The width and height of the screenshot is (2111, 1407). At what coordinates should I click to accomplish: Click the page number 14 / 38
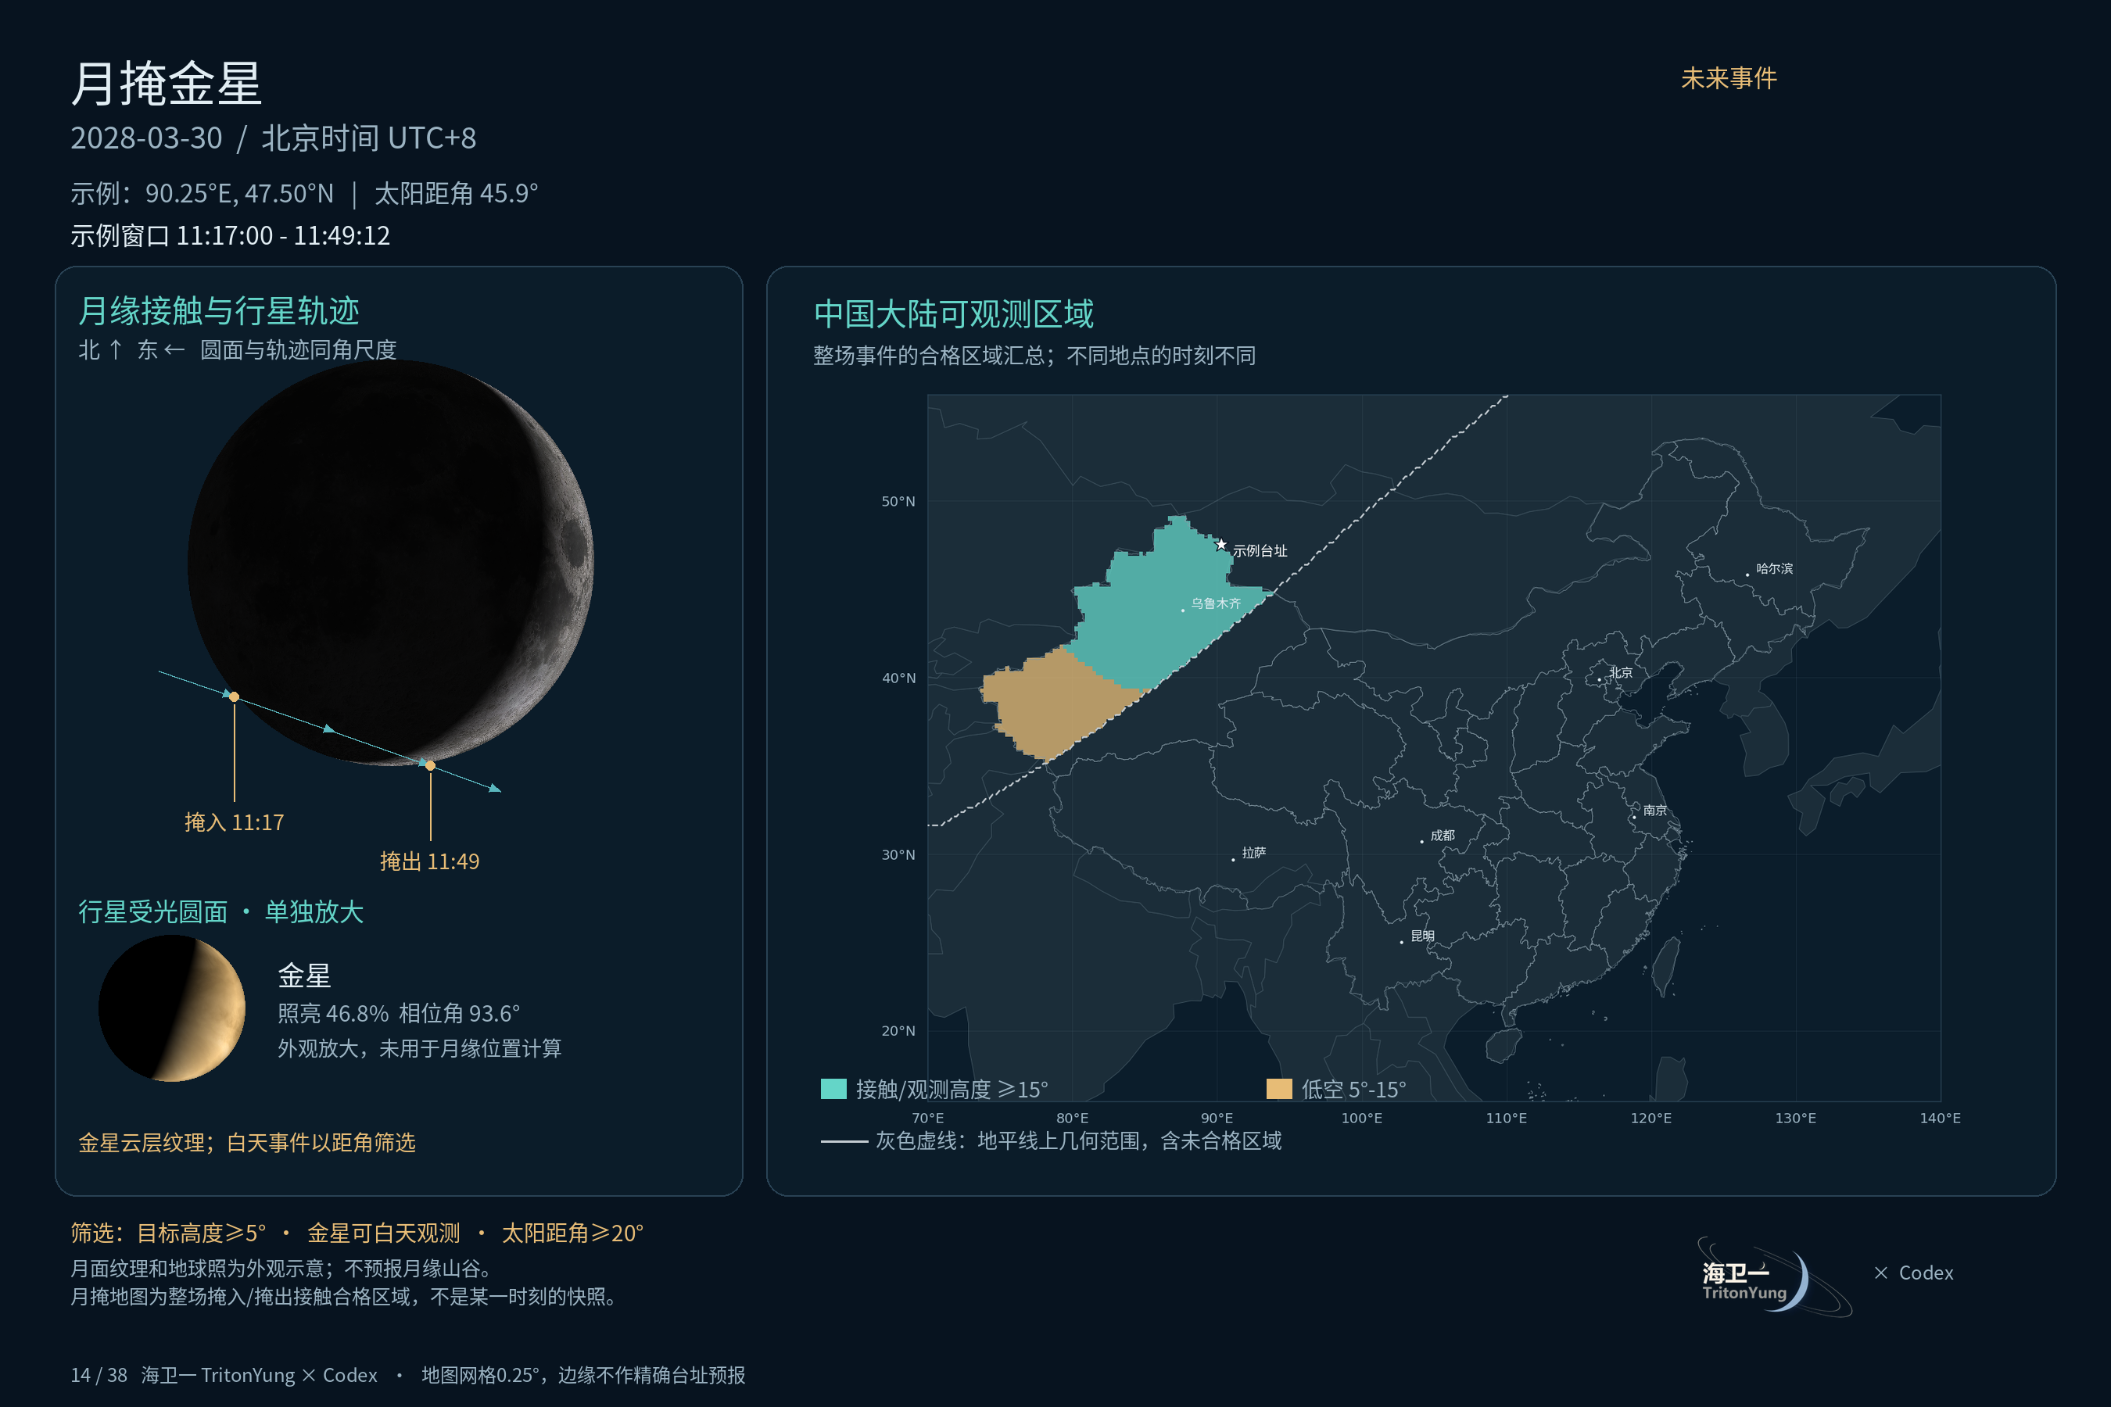(99, 1375)
